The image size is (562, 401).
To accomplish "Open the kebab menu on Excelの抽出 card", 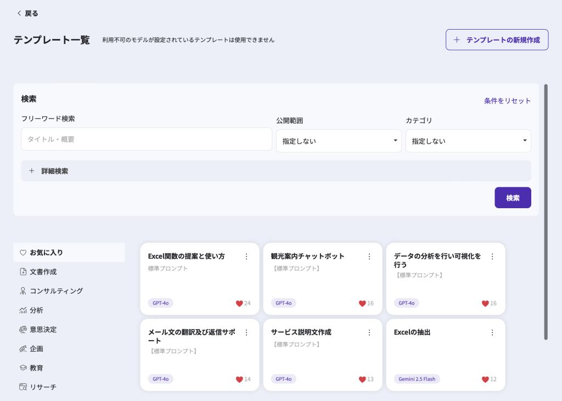I will pos(492,332).
